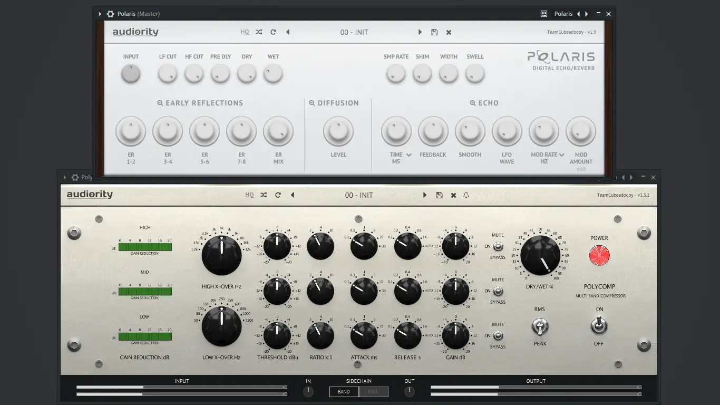The height and width of the screenshot is (405, 720).
Task: Click the sidechain IN knob
Action: coord(308,392)
